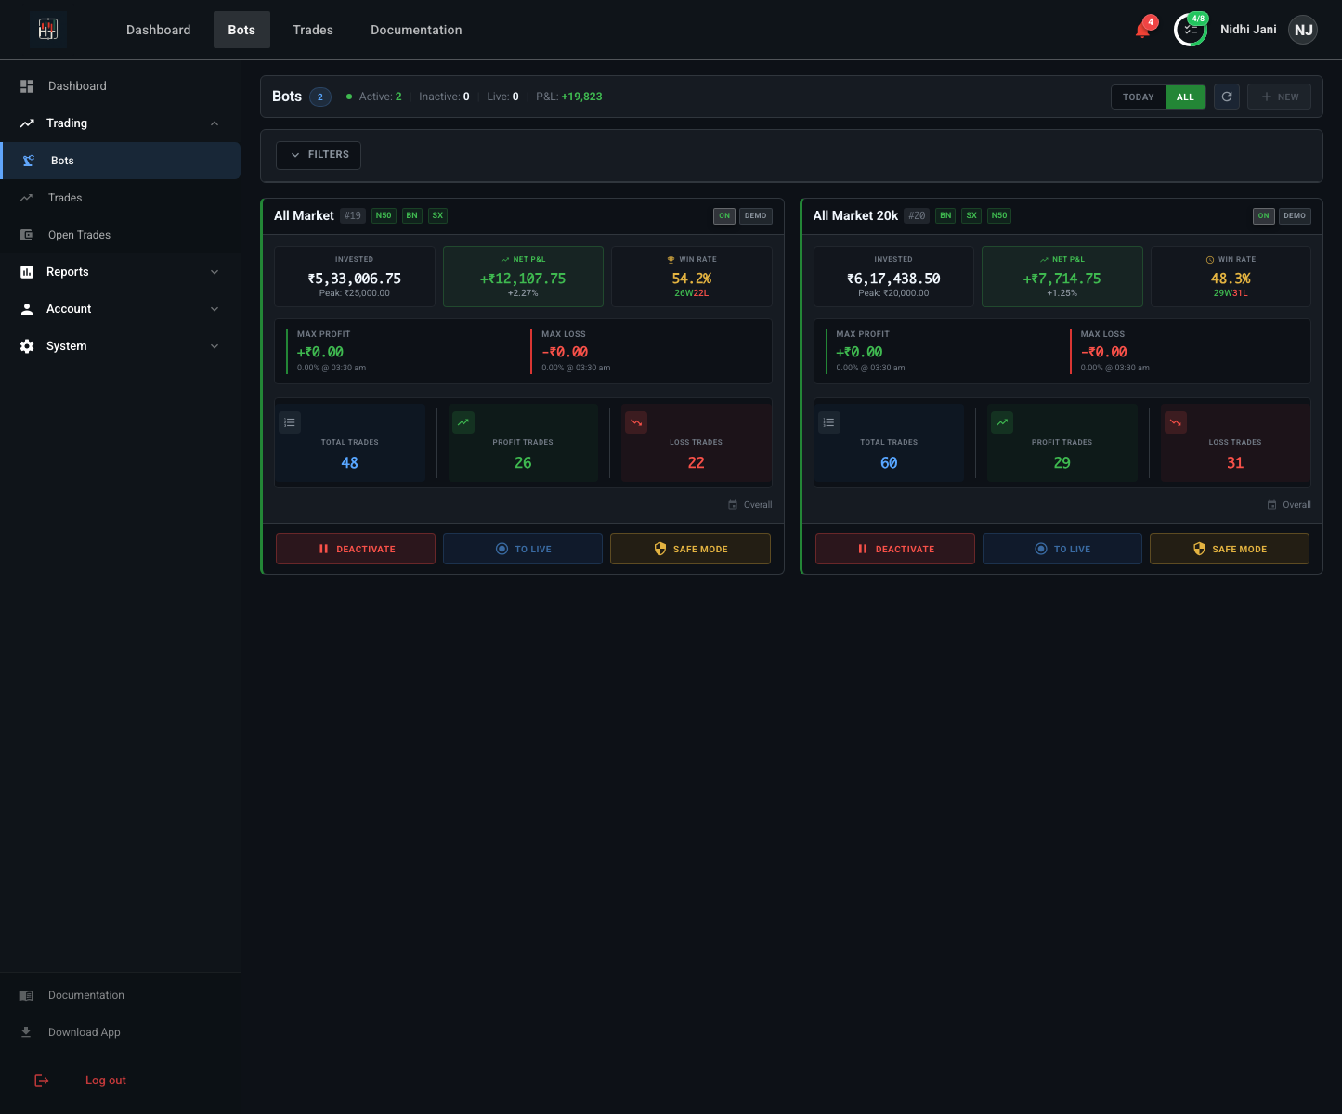Click the Log out link
This screenshot has width=1342, height=1114.
point(106,1081)
